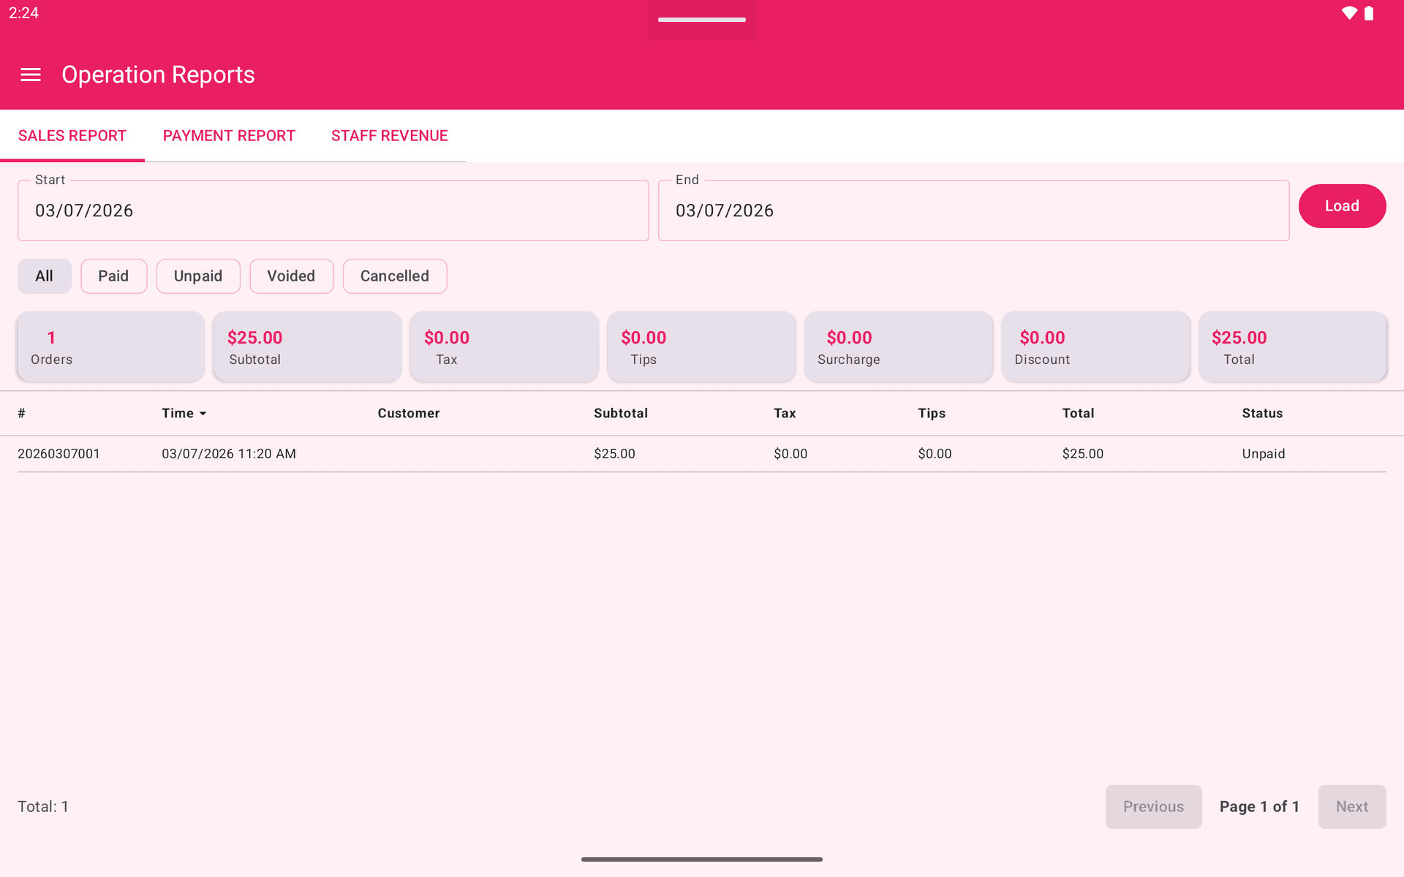Select the Voided filter chip

[291, 276]
